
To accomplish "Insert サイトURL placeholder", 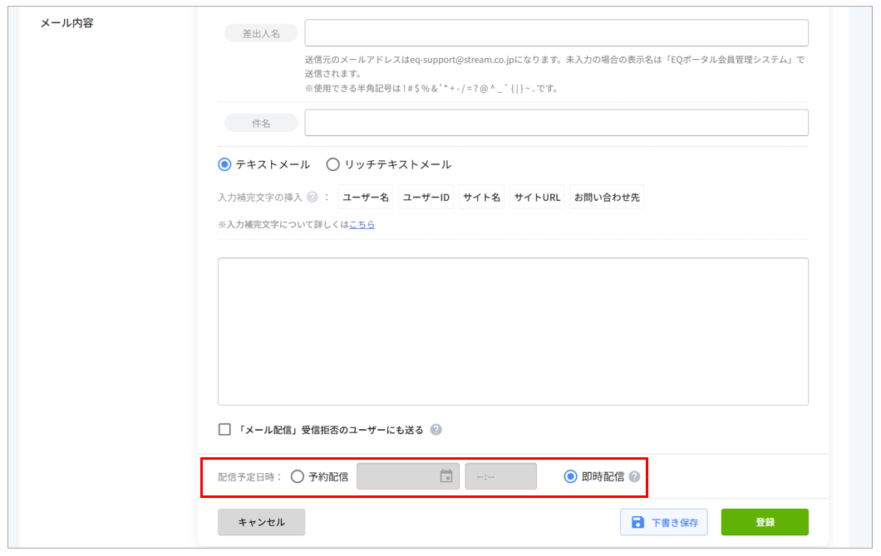I will [537, 197].
